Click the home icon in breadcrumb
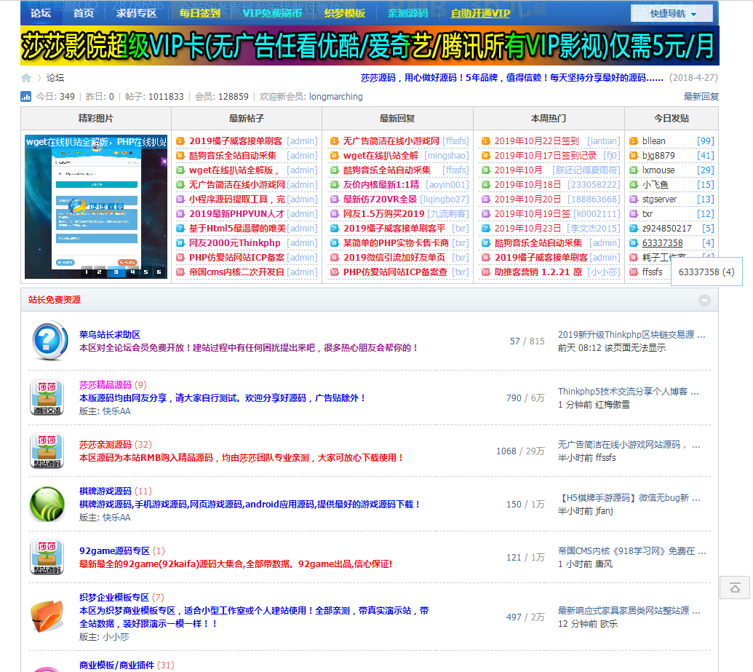Image resolution: width=753 pixels, height=672 pixels. (x=26, y=78)
